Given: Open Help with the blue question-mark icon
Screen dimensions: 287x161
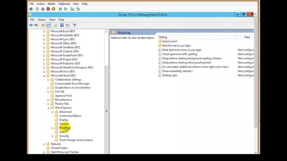Looking at the screenshot, I should 62,25.
